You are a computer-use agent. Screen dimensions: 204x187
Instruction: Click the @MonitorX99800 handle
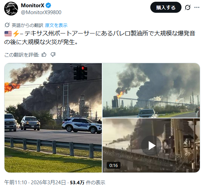point(41,12)
